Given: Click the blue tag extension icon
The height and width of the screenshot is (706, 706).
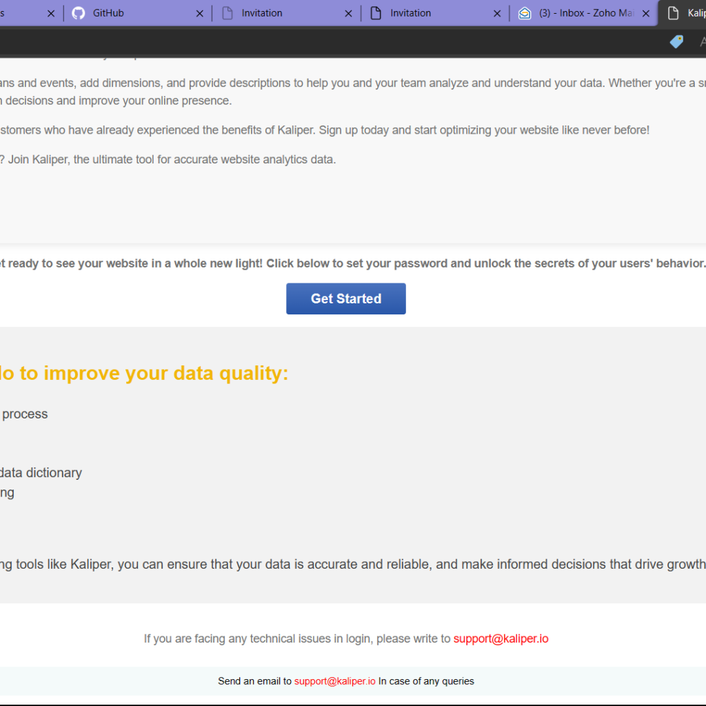Looking at the screenshot, I should [x=676, y=42].
